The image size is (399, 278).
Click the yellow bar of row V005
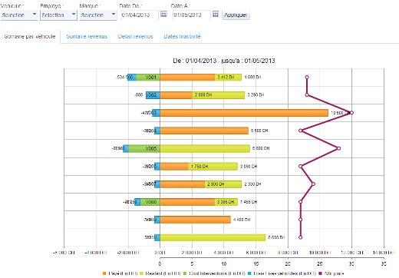click(x=205, y=148)
